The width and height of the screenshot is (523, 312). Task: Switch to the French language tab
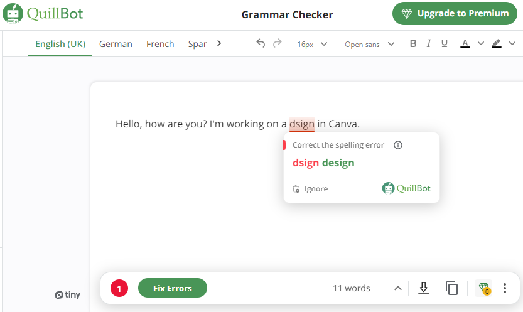click(160, 44)
